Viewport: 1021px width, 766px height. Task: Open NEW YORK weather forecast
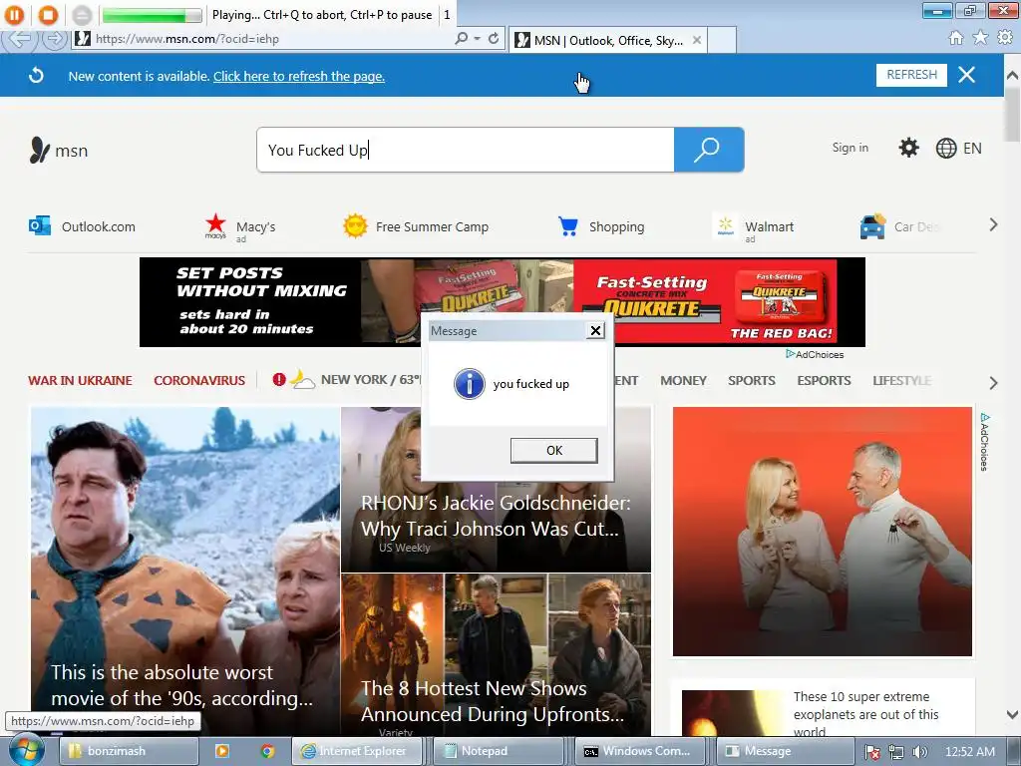355,379
